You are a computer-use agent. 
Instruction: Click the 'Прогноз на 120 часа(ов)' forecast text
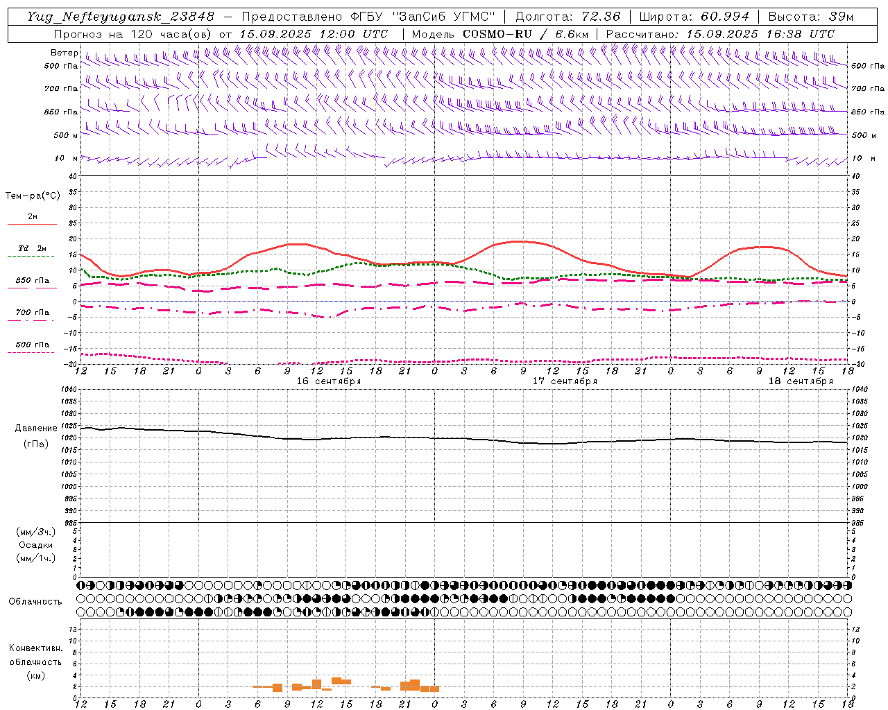133,34
